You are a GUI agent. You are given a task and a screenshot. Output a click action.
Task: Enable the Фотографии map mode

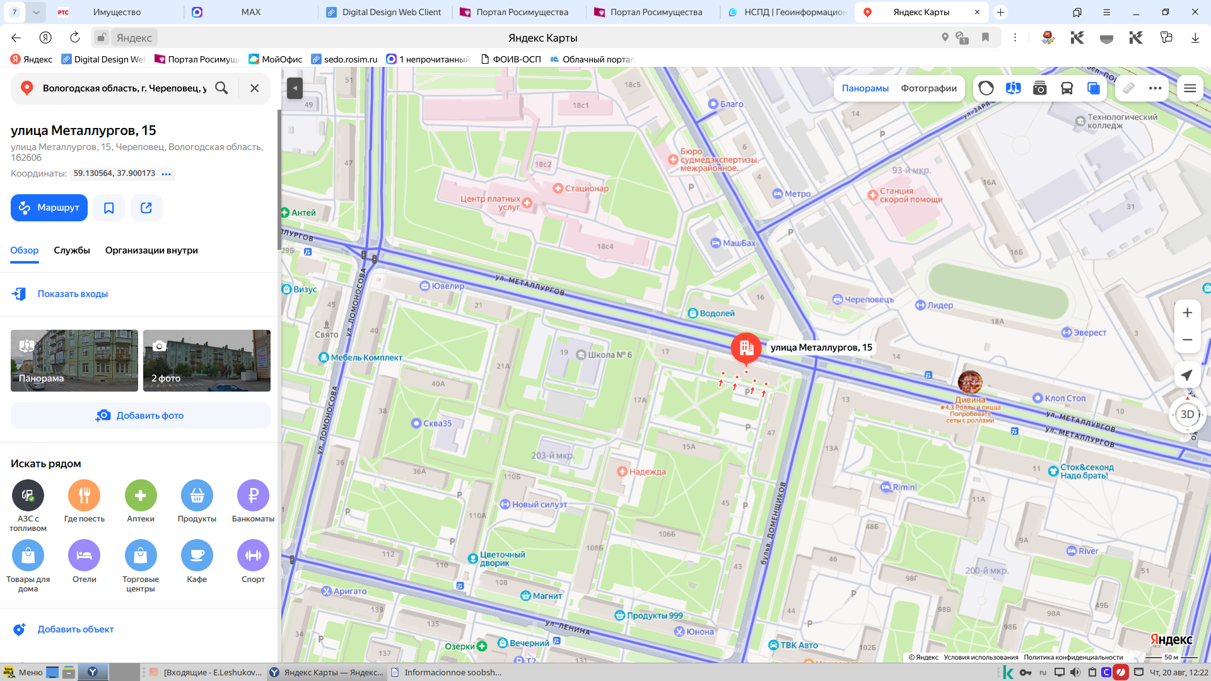point(928,88)
